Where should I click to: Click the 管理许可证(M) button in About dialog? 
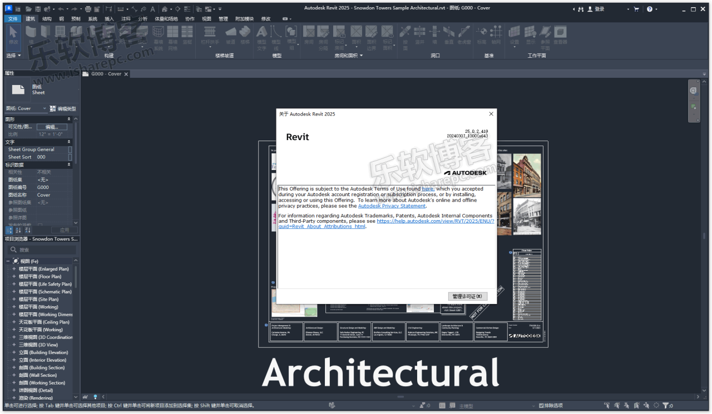click(467, 296)
